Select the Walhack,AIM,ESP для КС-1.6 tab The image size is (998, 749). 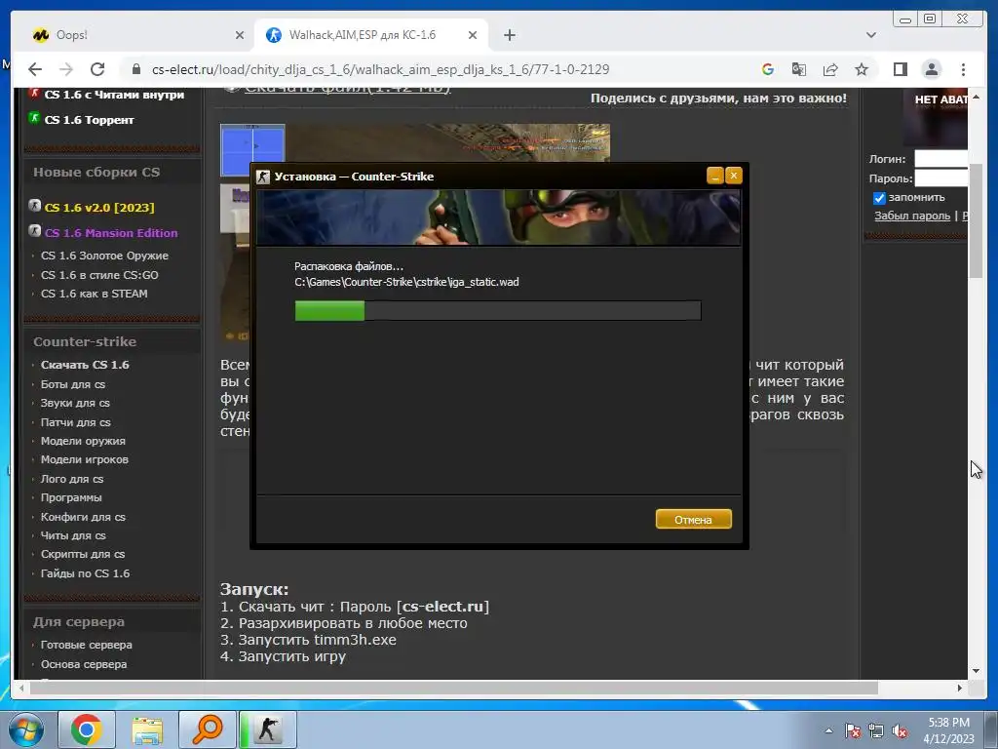pyautogui.click(x=371, y=35)
